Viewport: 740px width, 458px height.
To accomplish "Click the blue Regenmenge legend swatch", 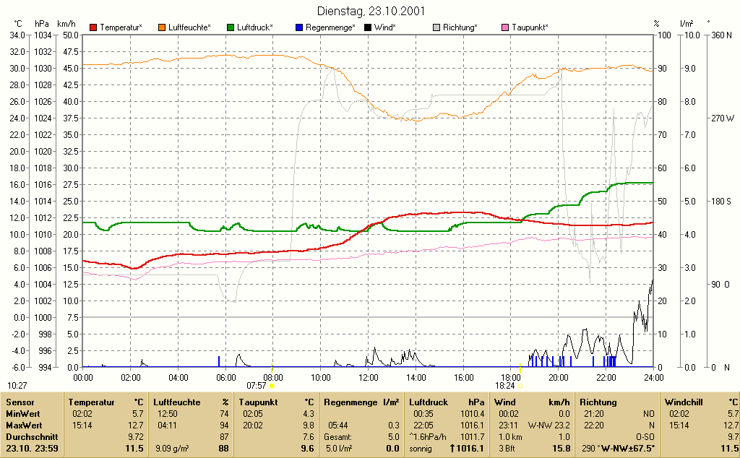I will click(299, 28).
